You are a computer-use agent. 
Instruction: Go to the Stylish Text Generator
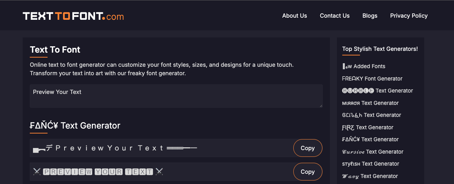(370, 164)
